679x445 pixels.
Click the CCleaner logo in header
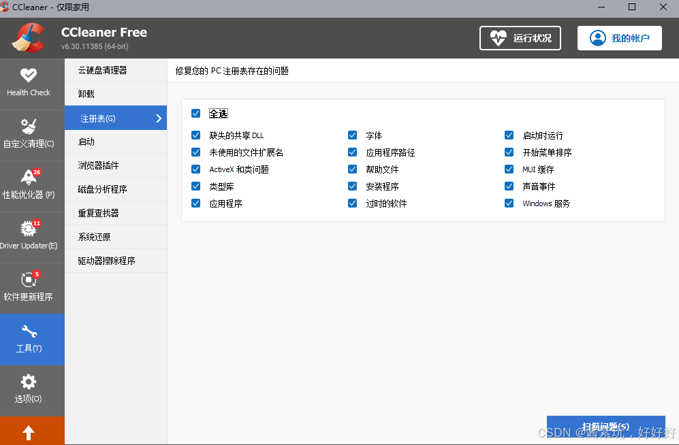28,38
